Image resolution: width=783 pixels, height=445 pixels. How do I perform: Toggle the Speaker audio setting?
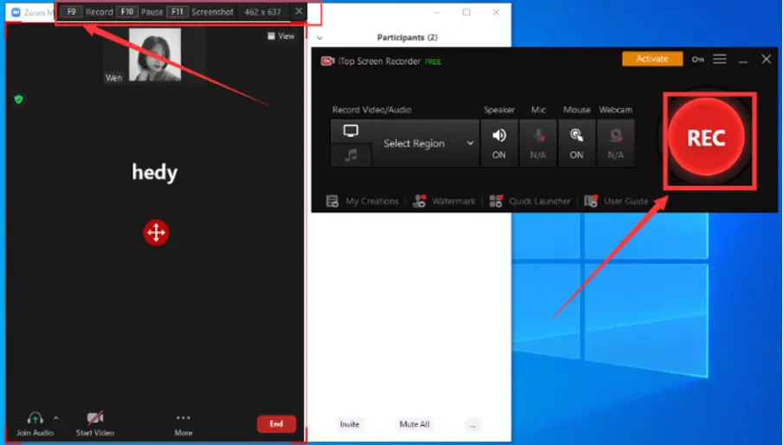pyautogui.click(x=499, y=142)
